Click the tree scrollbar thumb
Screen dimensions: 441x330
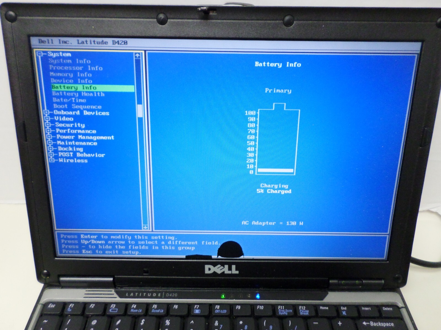[x=140, y=111]
